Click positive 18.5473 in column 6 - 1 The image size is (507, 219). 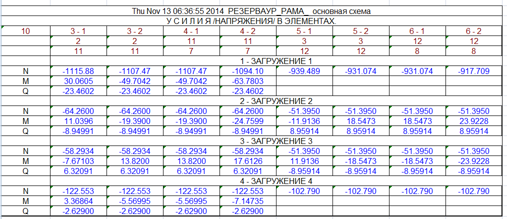[x=417, y=121]
